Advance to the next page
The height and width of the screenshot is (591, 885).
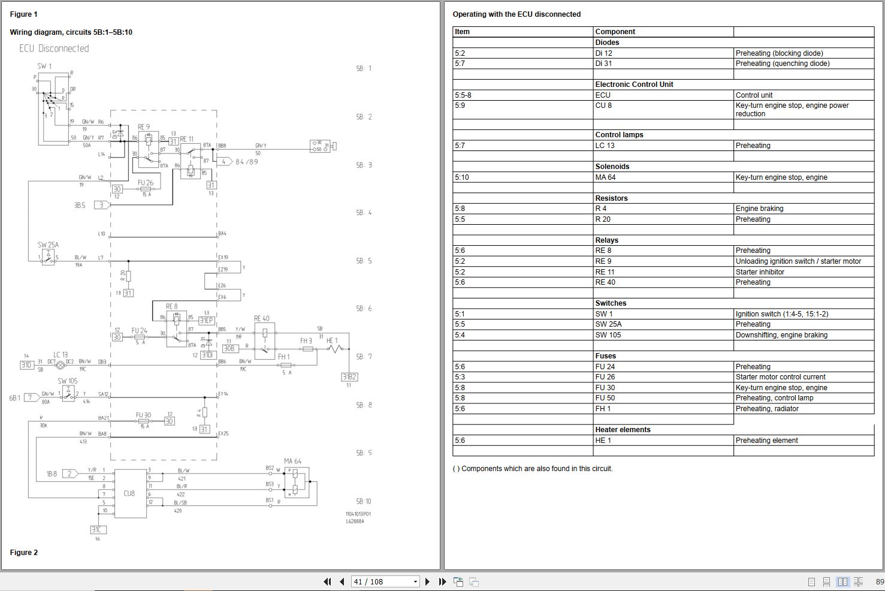tap(427, 581)
